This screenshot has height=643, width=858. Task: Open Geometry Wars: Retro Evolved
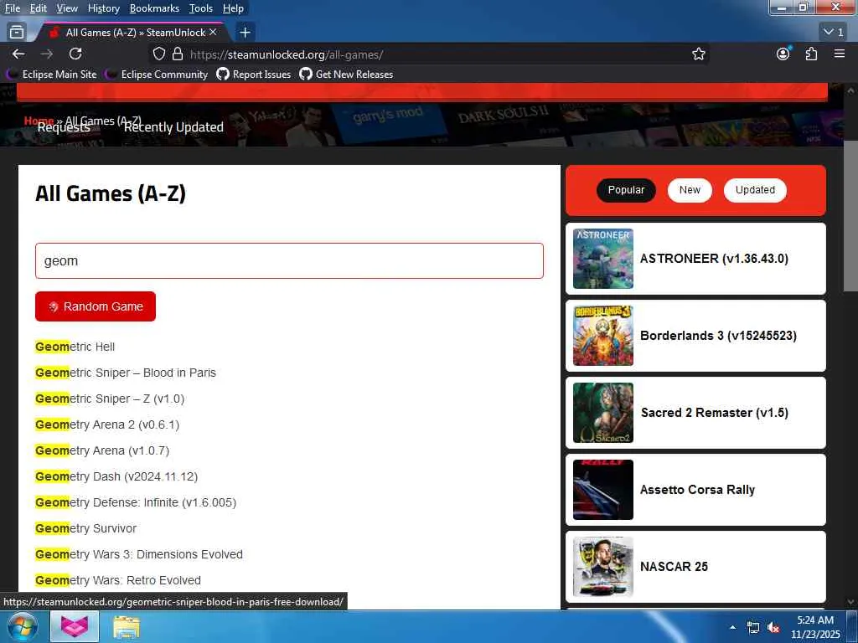tap(117, 580)
